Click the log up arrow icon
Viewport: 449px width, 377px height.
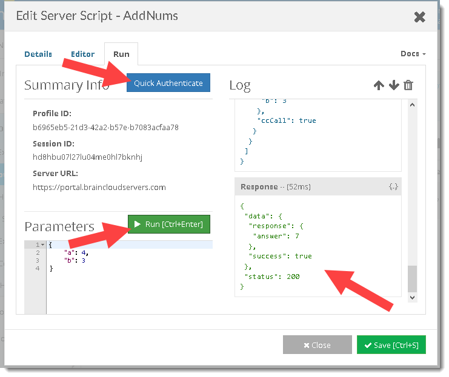(x=379, y=85)
